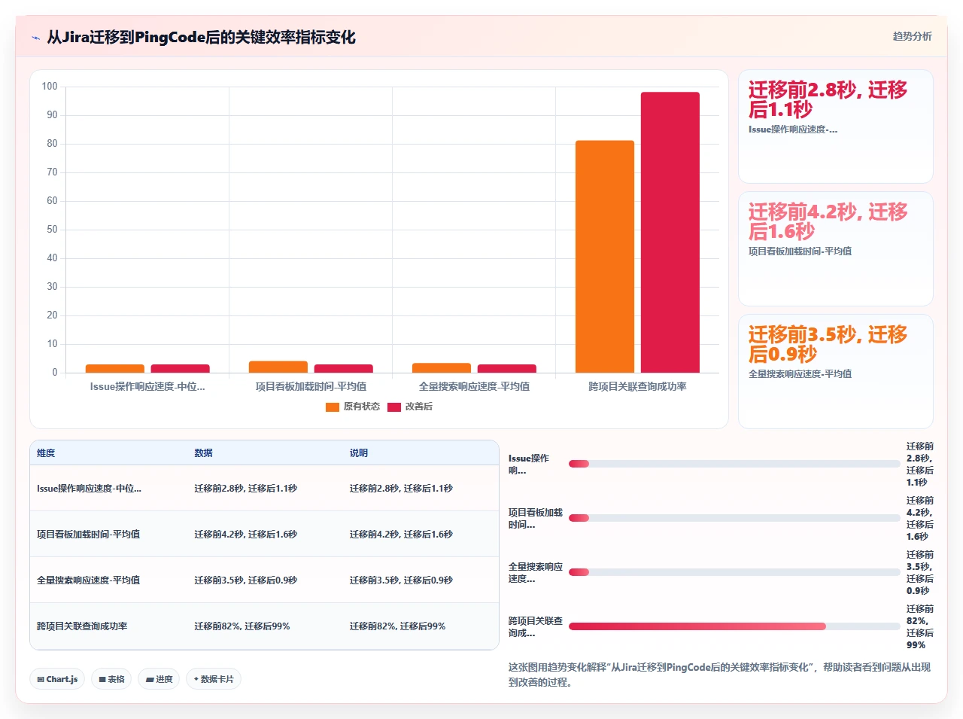Viewport: 963px width, 719px height.
Task: Click the 跨项目关联查询 progress bar
Action: point(734,626)
